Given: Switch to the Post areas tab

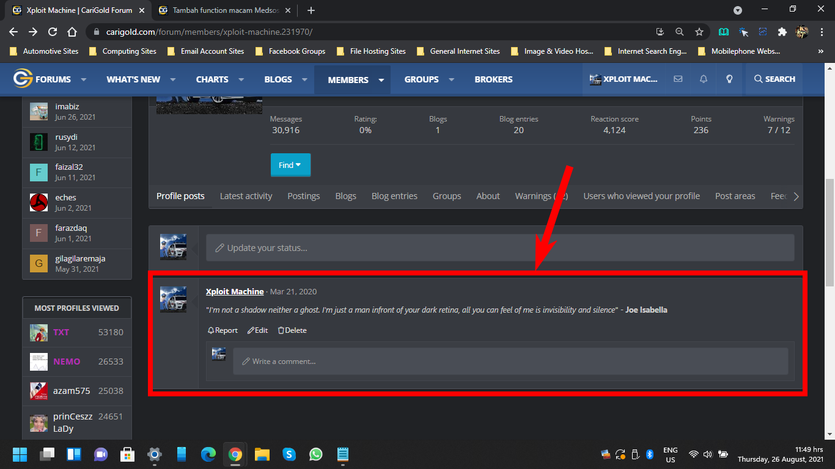Looking at the screenshot, I should point(735,196).
